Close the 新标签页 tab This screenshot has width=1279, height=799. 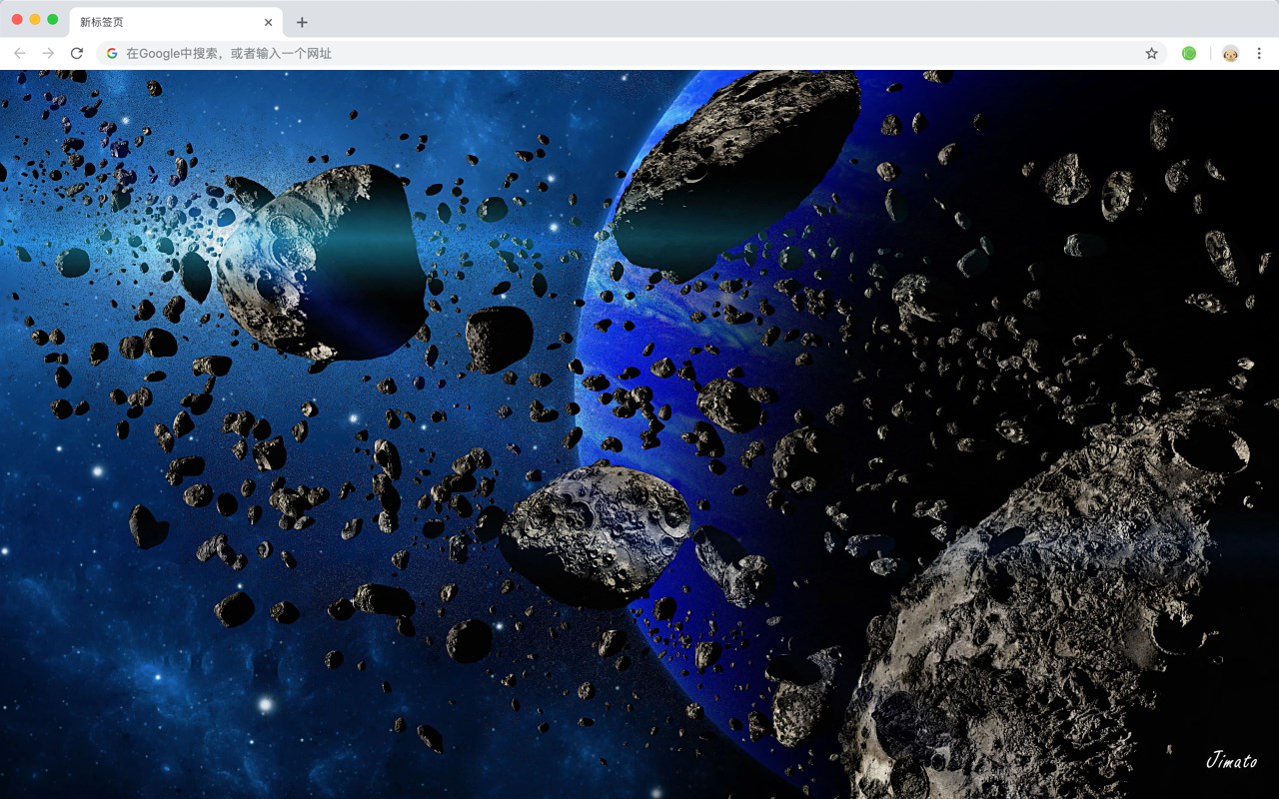268,22
